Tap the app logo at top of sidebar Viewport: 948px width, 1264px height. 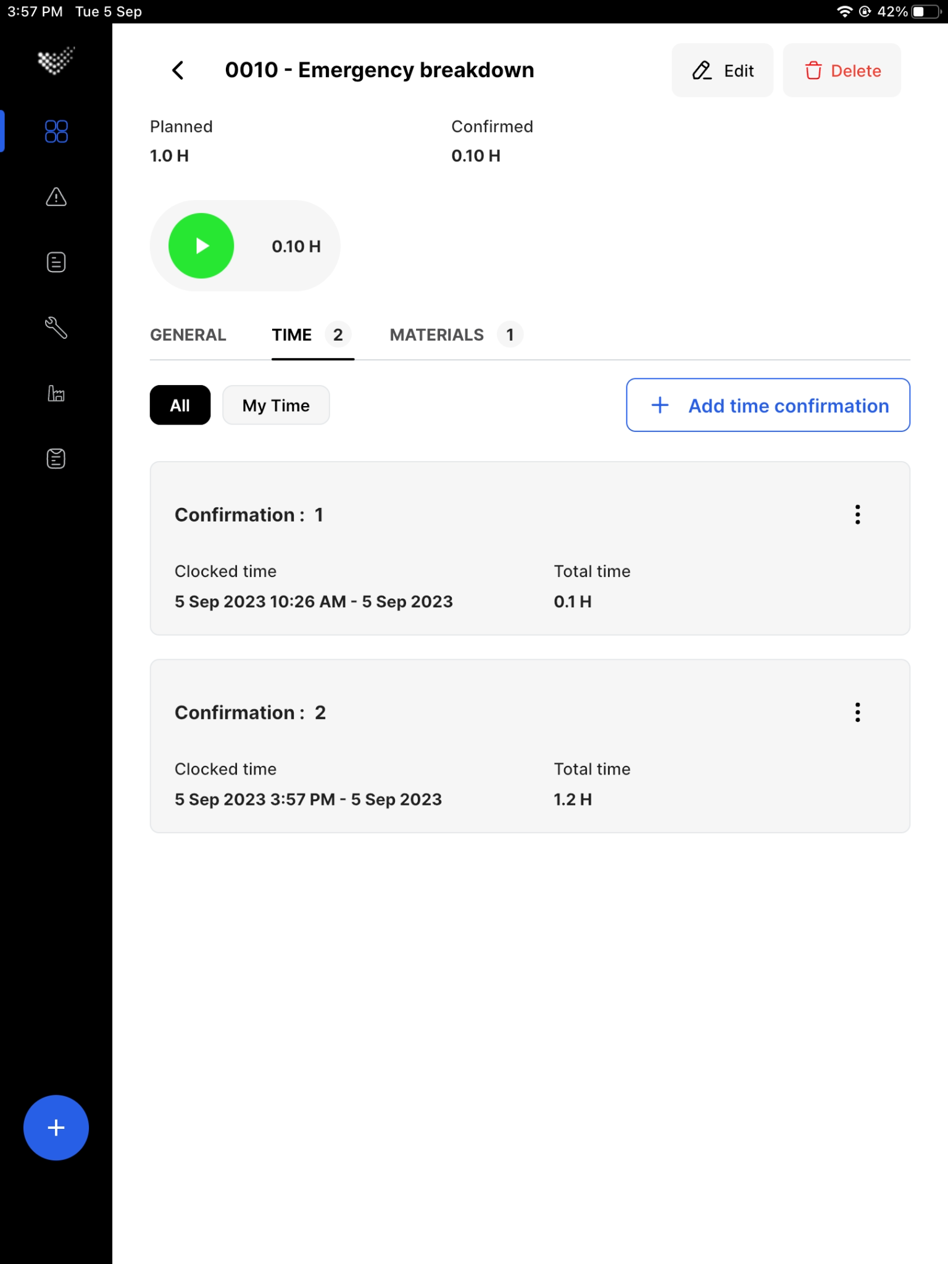click(x=56, y=60)
